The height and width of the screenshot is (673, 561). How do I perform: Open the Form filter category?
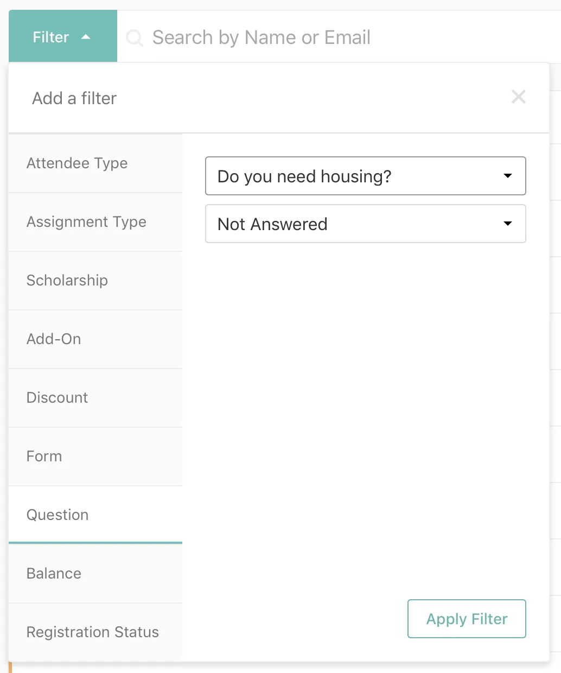pyautogui.click(x=95, y=456)
